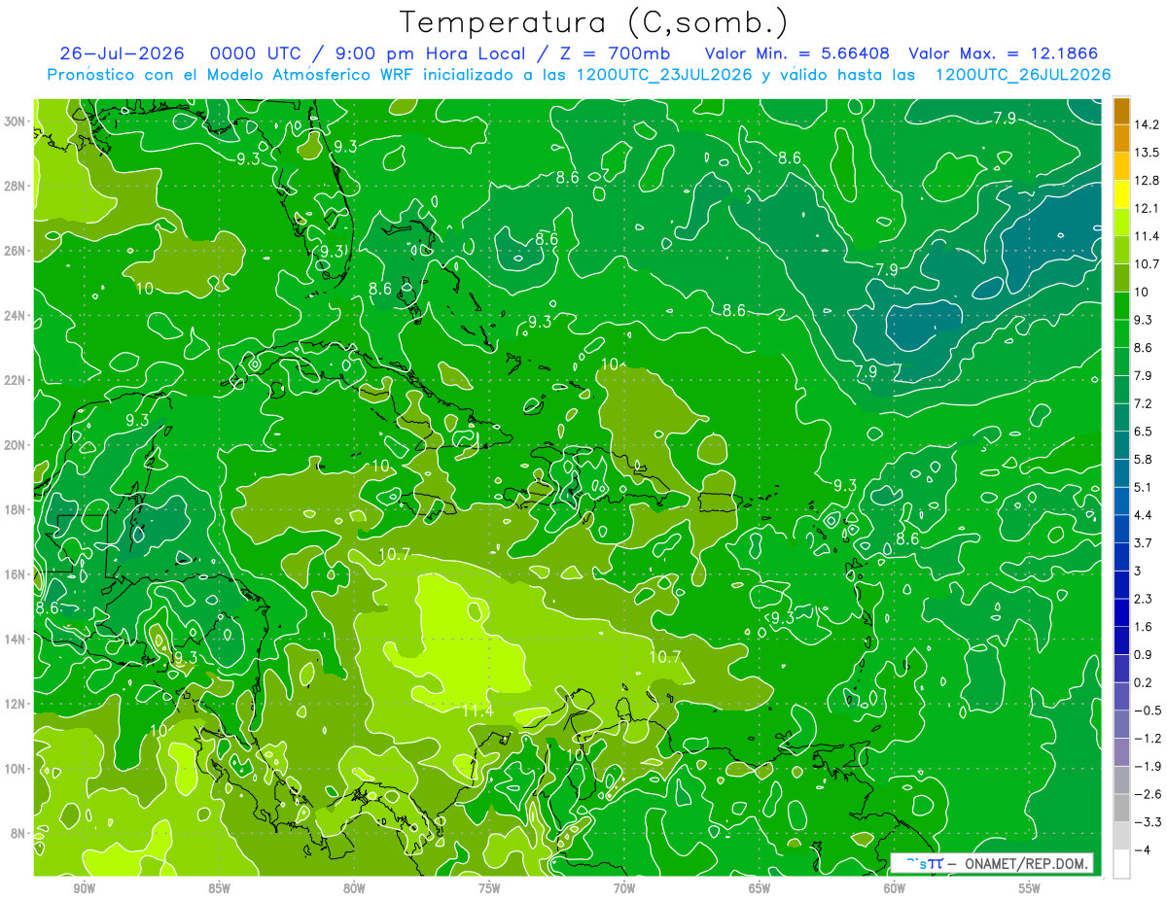
Task: Click the 'Temperatura (C,somb.)' title
Action: [x=594, y=22]
